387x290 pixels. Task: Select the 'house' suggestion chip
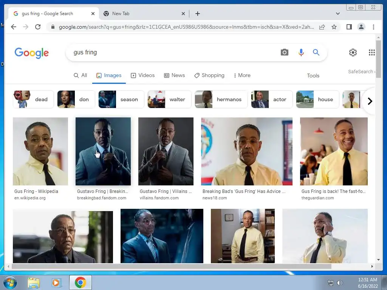317,99
